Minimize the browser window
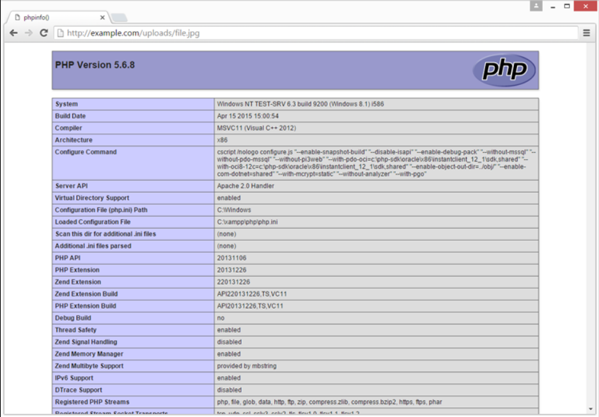 (552, 6)
